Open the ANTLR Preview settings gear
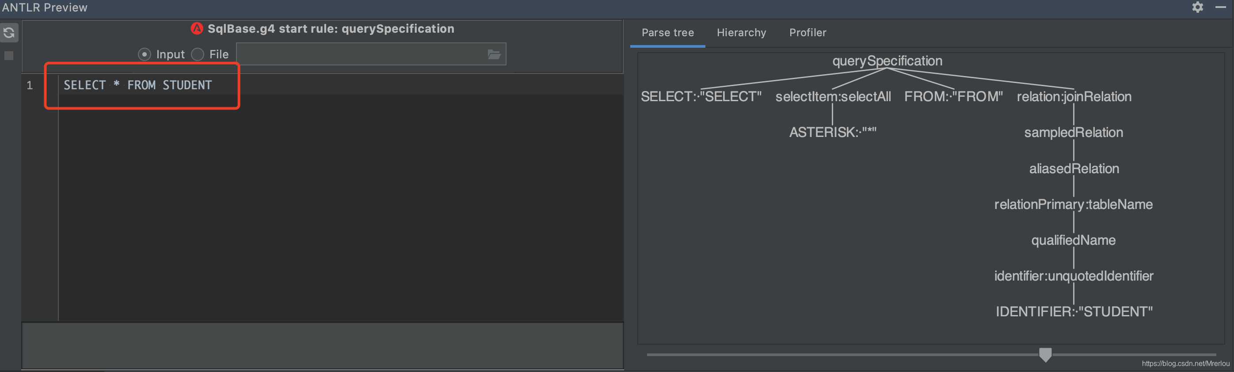Screen dimensions: 1234x372 (x=1198, y=7)
